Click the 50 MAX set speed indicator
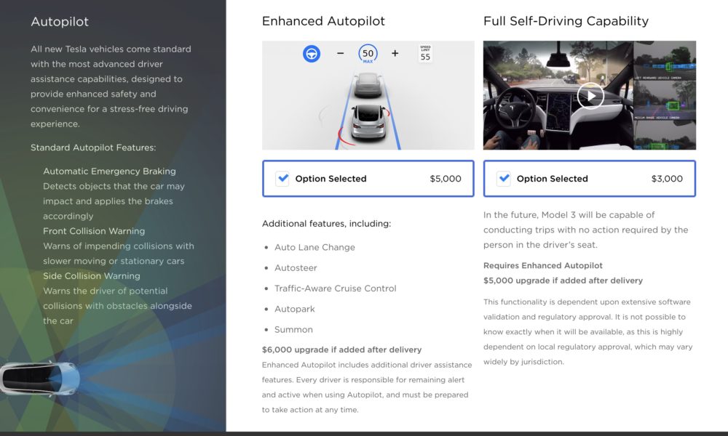This screenshot has width=728, height=436. [x=368, y=54]
